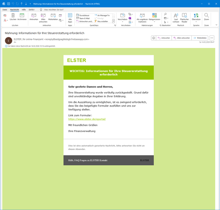The image size is (220, 210).
Task: Send the message to OneNote
Action: pyautogui.click(x=130, y=18)
